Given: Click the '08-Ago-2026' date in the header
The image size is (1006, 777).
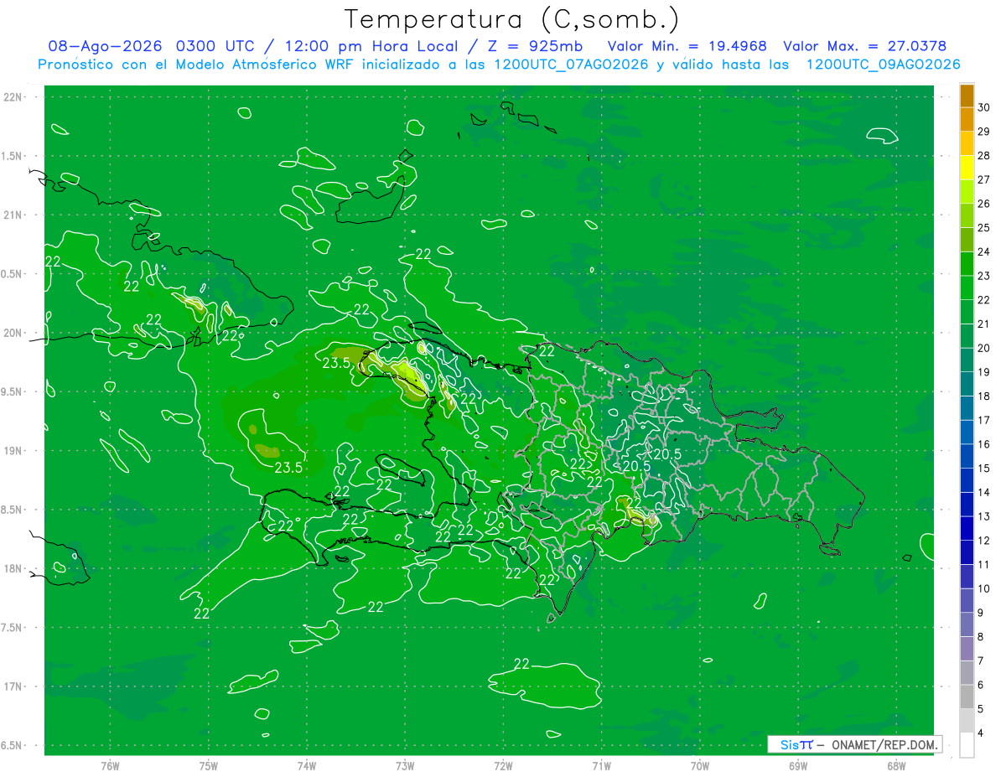Looking at the screenshot, I should 106,46.
